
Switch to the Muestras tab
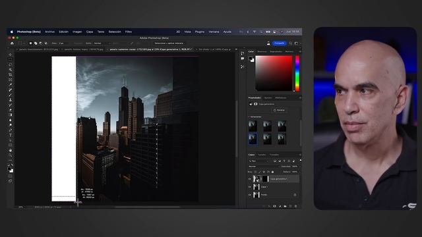[x=262, y=51]
